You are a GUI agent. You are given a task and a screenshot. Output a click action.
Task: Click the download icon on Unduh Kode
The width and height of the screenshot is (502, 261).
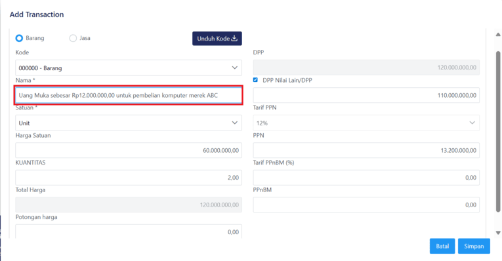(x=234, y=39)
